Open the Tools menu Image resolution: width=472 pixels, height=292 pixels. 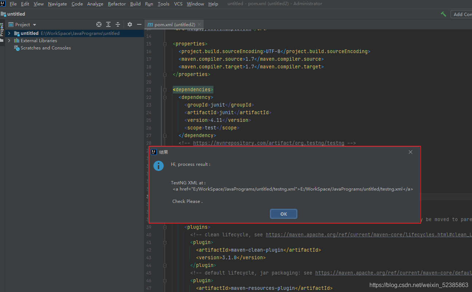[164, 4]
